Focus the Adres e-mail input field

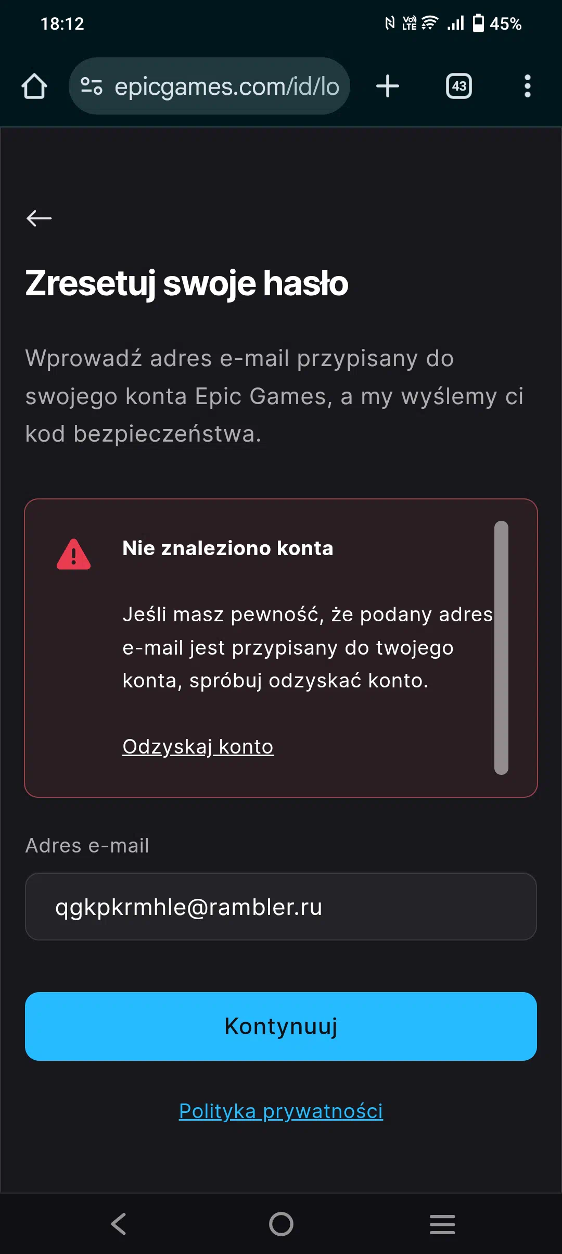(x=281, y=907)
